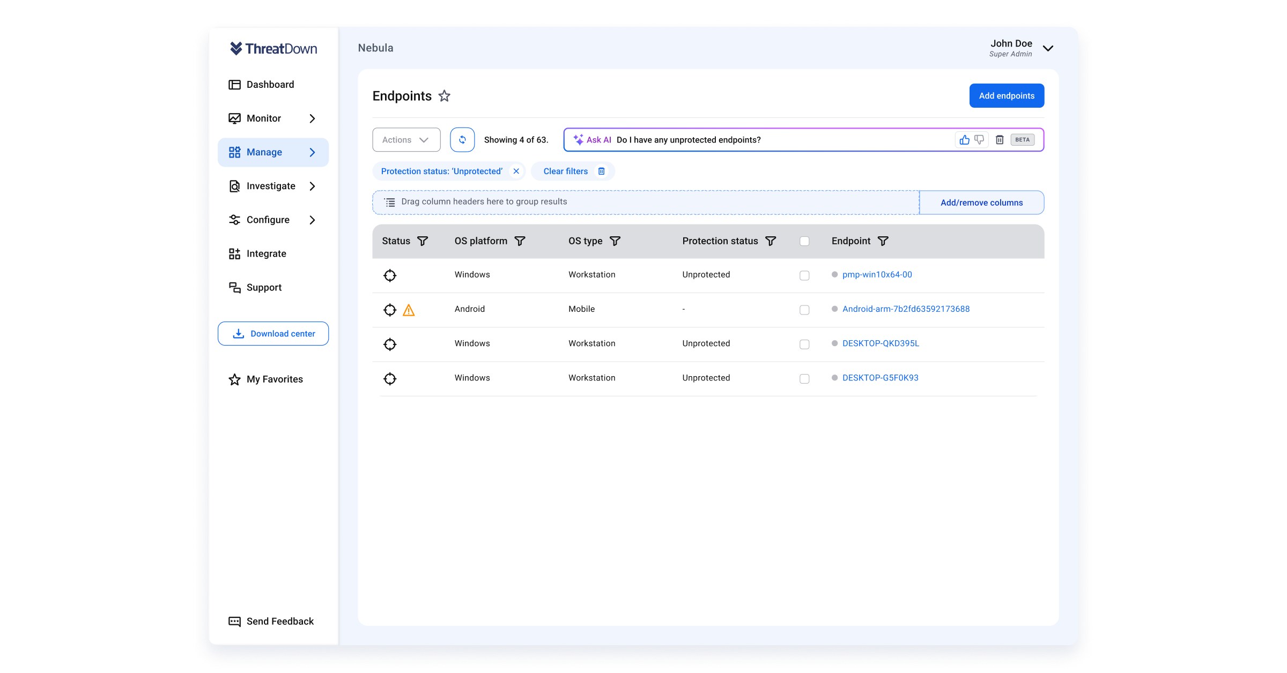Filter the Protection status column
Viewport: 1287px width, 673px height.
771,241
